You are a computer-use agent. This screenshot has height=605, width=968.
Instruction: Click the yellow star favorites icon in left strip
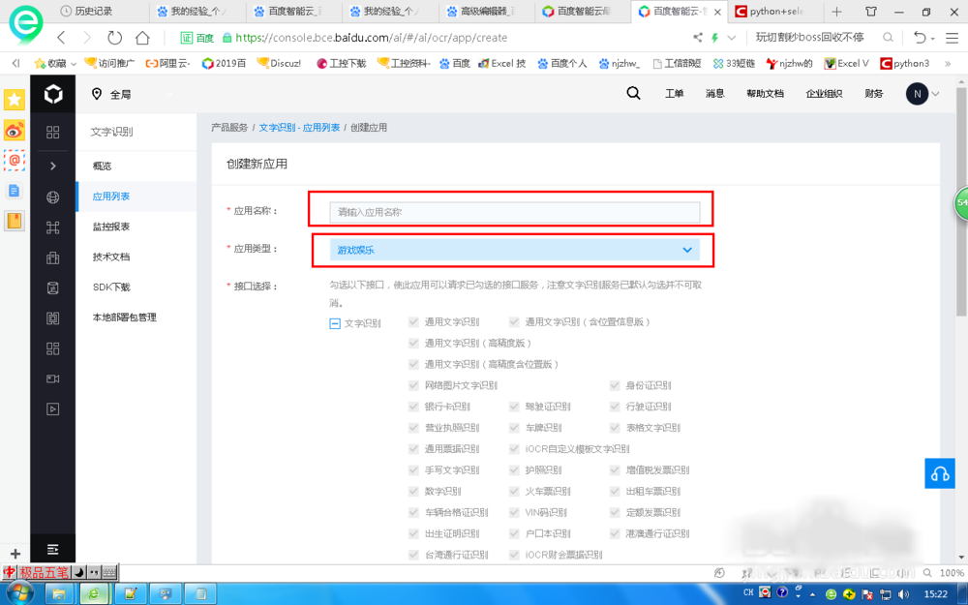[x=15, y=100]
